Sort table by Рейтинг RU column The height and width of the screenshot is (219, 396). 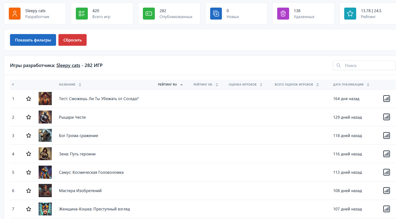170,85
